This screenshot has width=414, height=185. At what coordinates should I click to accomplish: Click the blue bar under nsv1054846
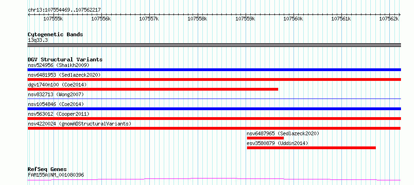click(214, 109)
